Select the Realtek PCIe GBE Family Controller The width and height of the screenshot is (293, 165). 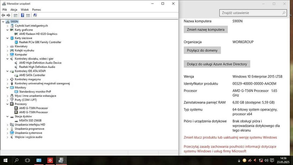(40, 42)
